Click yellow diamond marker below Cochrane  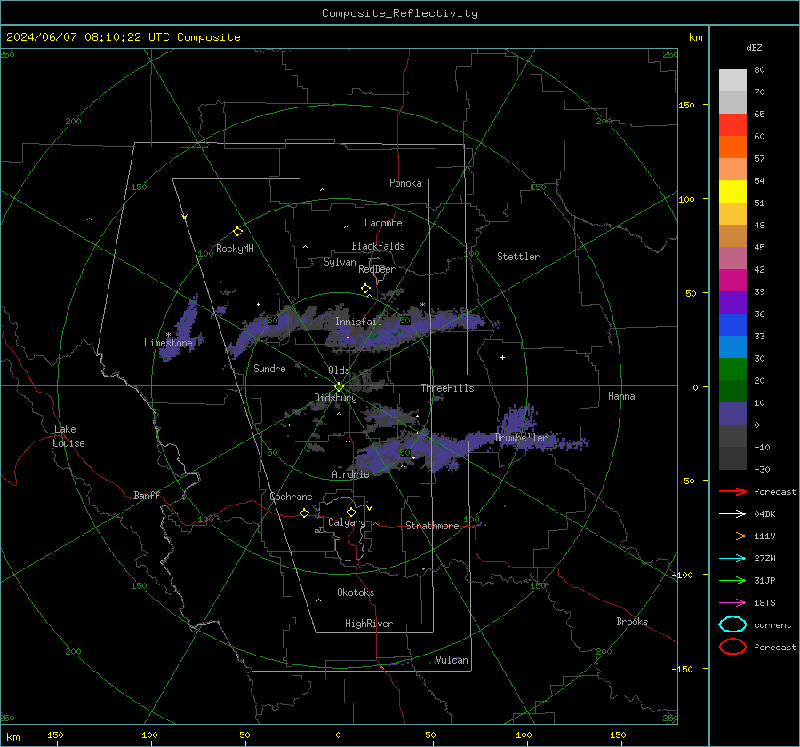click(x=305, y=513)
